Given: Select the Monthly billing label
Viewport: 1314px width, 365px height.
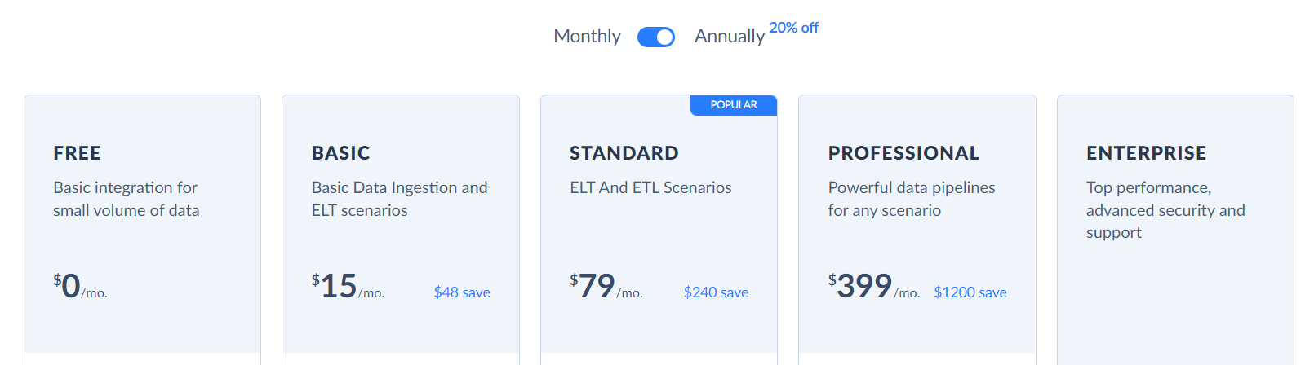Looking at the screenshot, I should point(587,37).
